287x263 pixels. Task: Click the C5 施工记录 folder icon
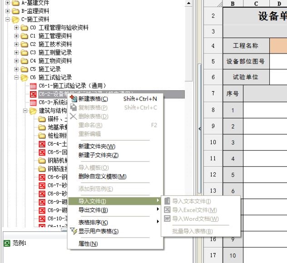coord(25,69)
